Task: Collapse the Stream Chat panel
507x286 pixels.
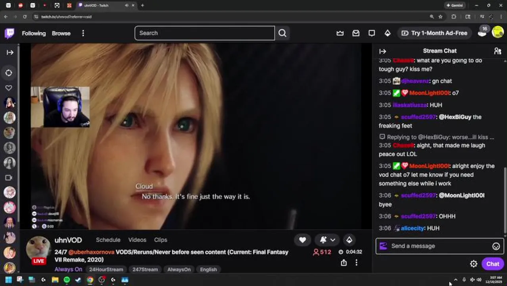Action: [383, 51]
